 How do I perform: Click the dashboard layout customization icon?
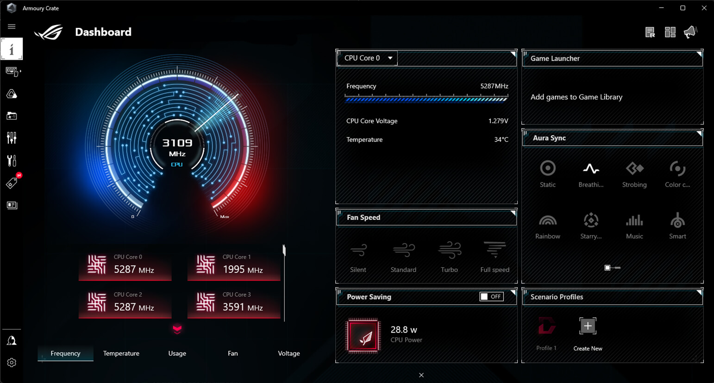670,31
